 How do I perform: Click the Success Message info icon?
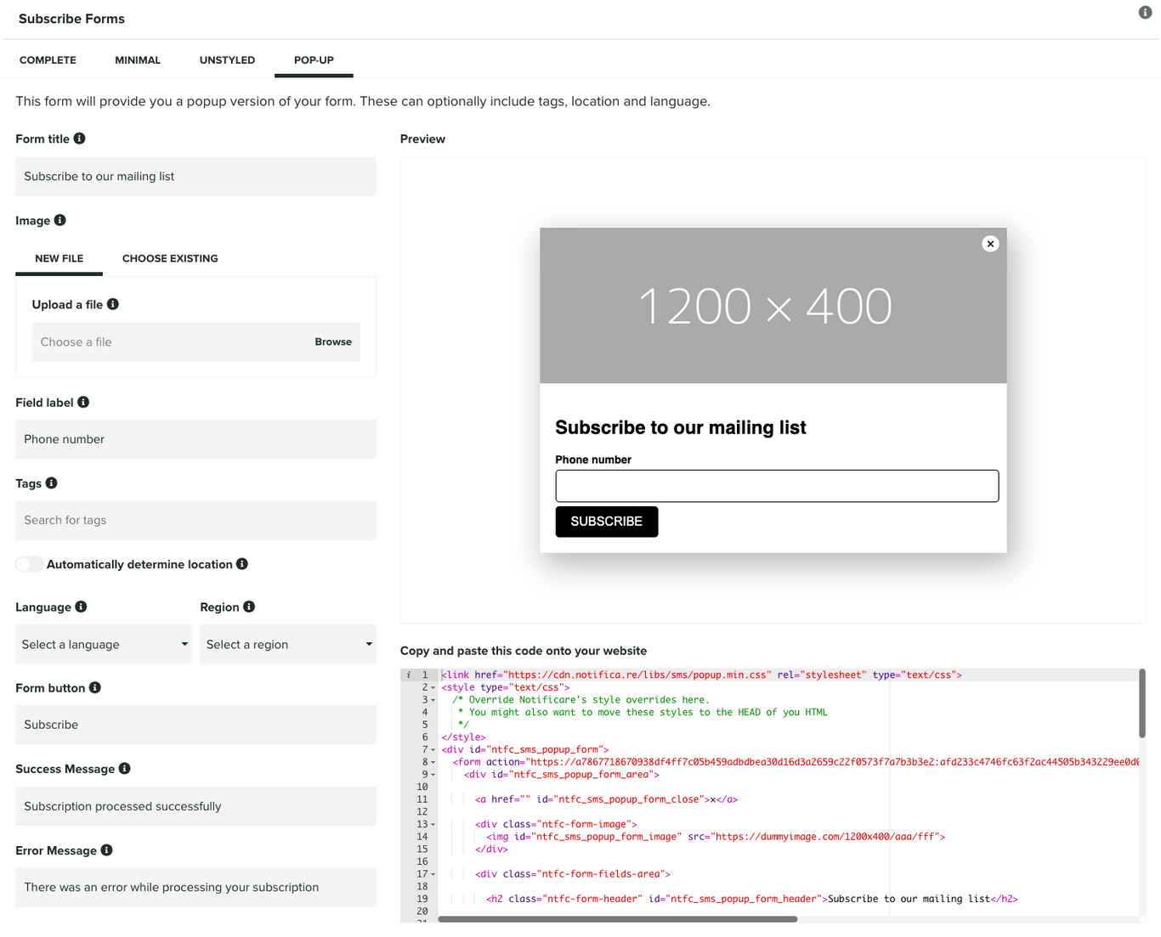[x=125, y=769]
